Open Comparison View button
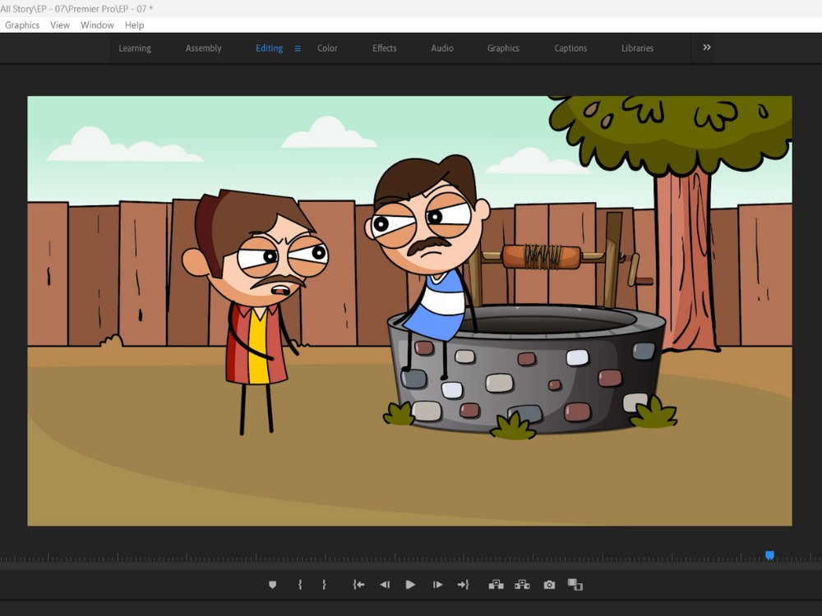The height and width of the screenshot is (616, 822). point(575,585)
